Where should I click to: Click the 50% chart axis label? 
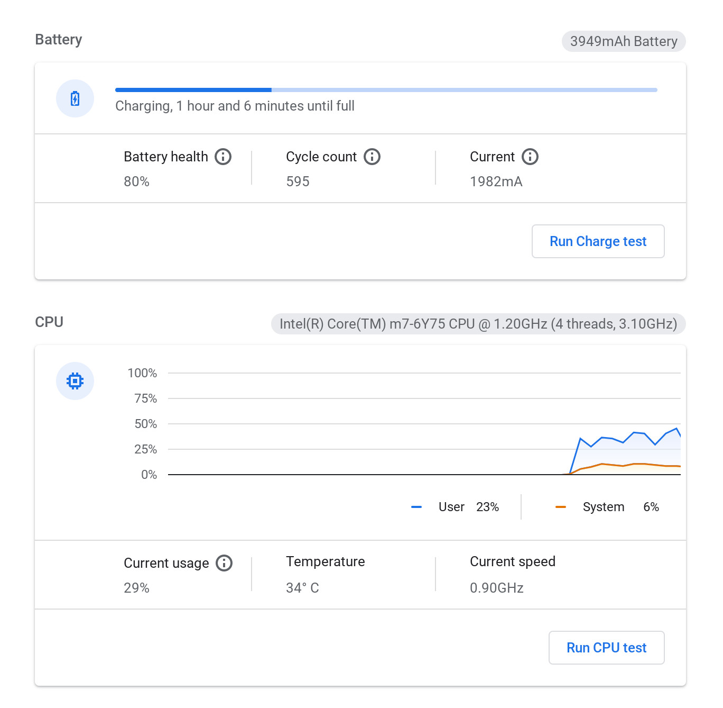pyautogui.click(x=146, y=424)
